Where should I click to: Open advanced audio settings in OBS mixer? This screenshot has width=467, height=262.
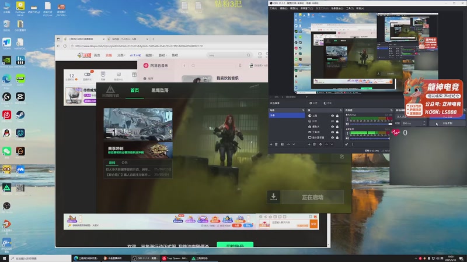(347, 144)
